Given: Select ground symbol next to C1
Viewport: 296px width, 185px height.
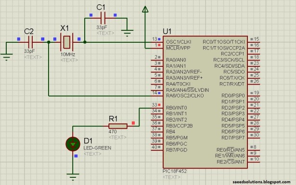Looking at the screenshot, I should (127, 33).
